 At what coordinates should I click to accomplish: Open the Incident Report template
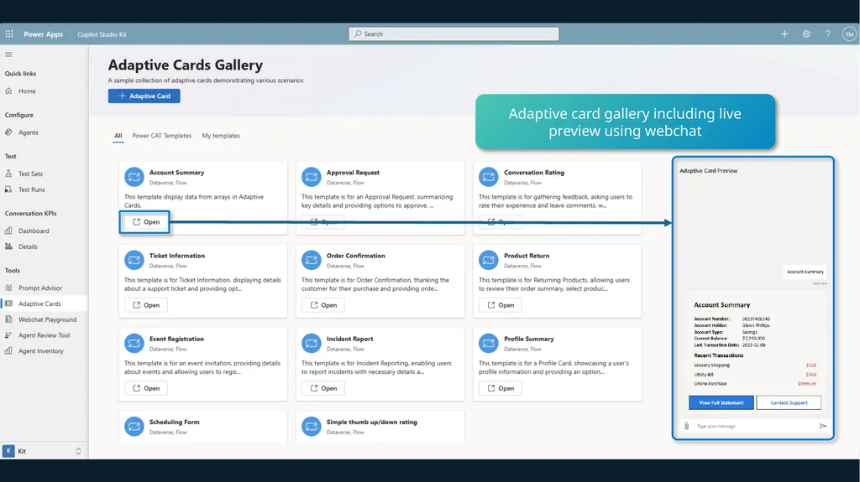323,388
